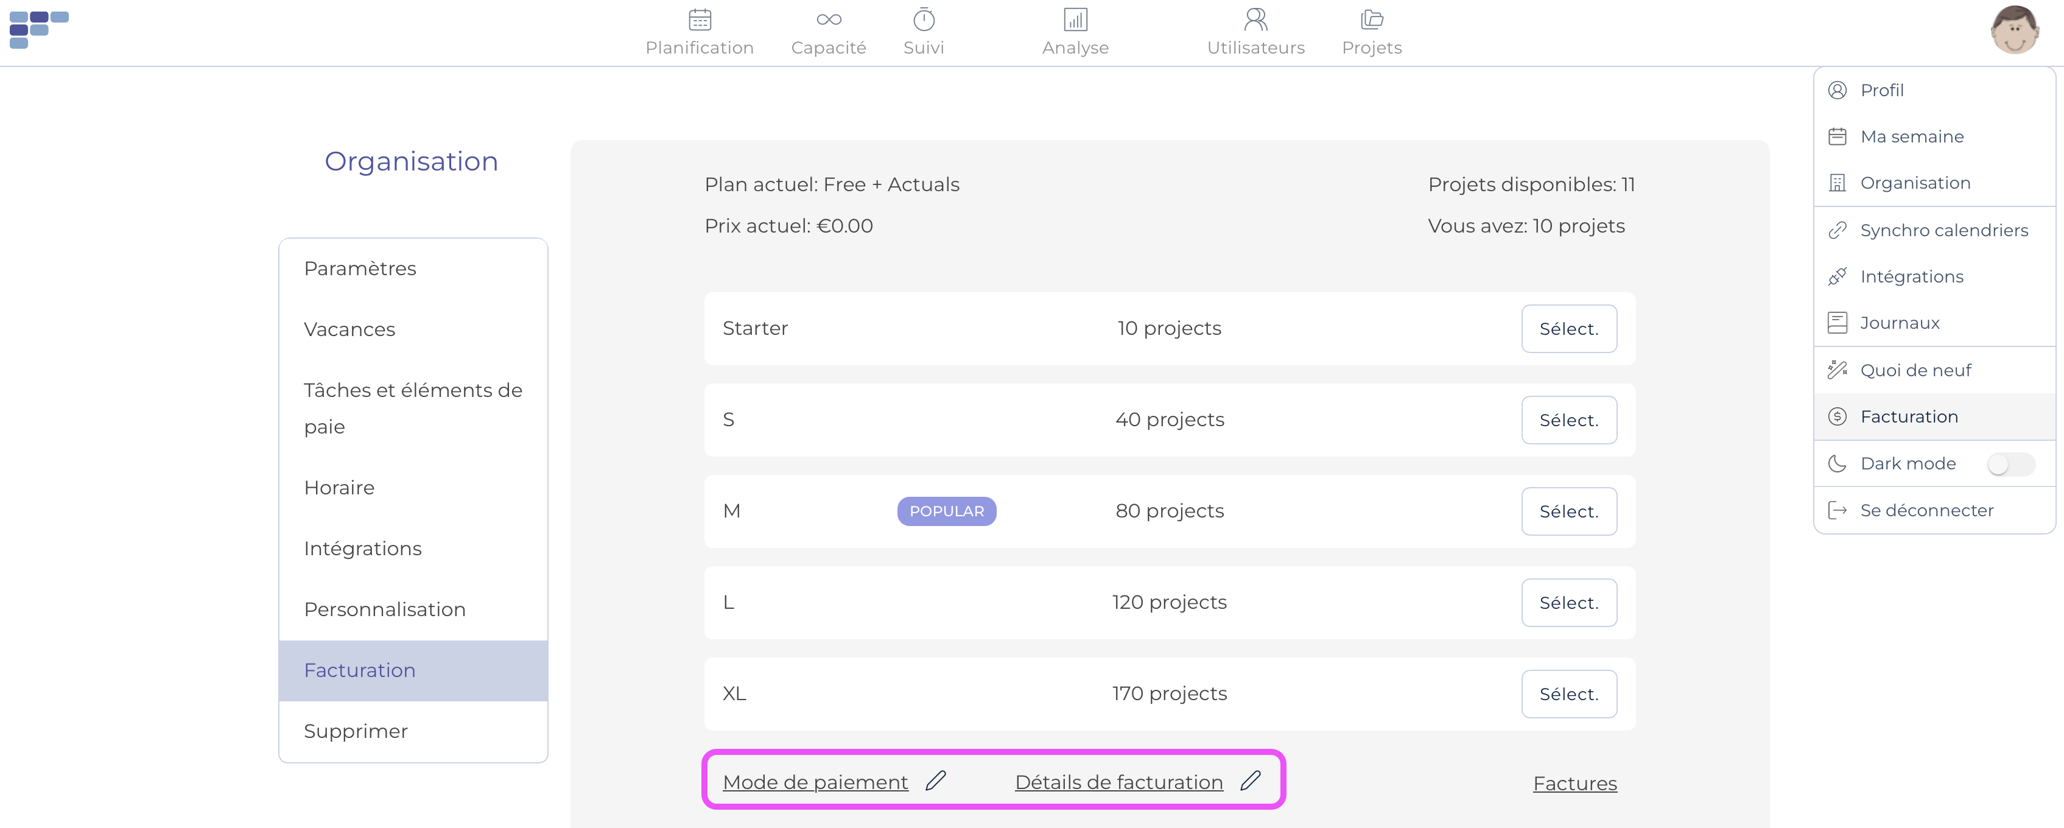The width and height of the screenshot is (2064, 828).
Task: Open the user avatar menu
Action: [x=2014, y=30]
